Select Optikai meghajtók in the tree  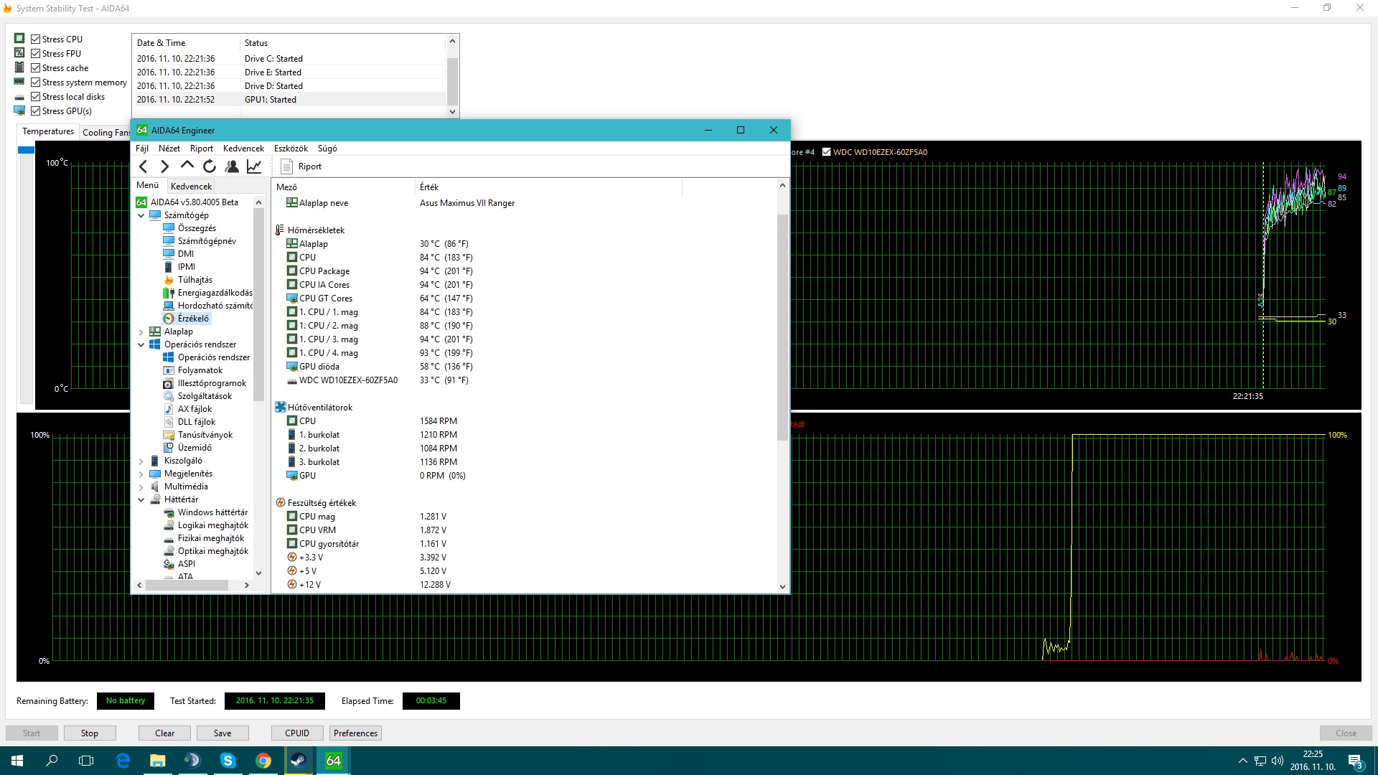[212, 551]
